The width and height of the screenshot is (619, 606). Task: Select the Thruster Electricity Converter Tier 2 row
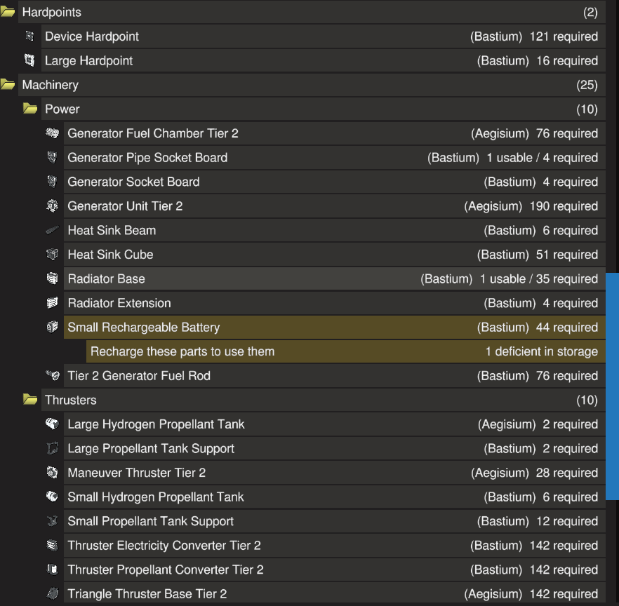[x=281, y=546]
